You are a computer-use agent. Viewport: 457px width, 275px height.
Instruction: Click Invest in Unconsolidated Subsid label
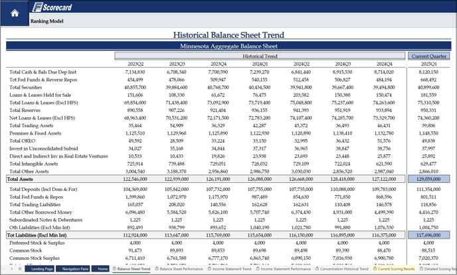(44, 148)
